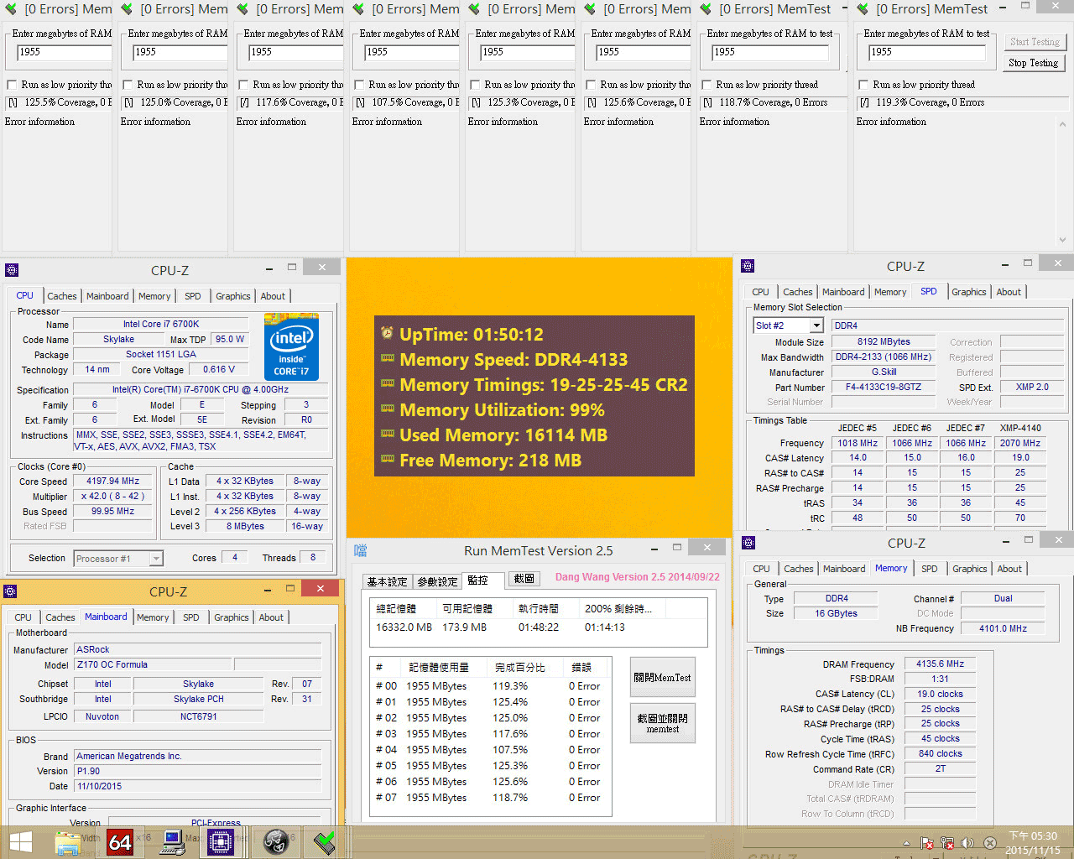
Task: Click the volume speaker tray icon
Action: coord(967,843)
